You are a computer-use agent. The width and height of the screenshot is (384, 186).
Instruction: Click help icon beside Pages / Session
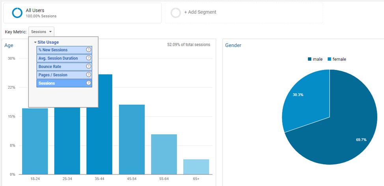[89, 75]
